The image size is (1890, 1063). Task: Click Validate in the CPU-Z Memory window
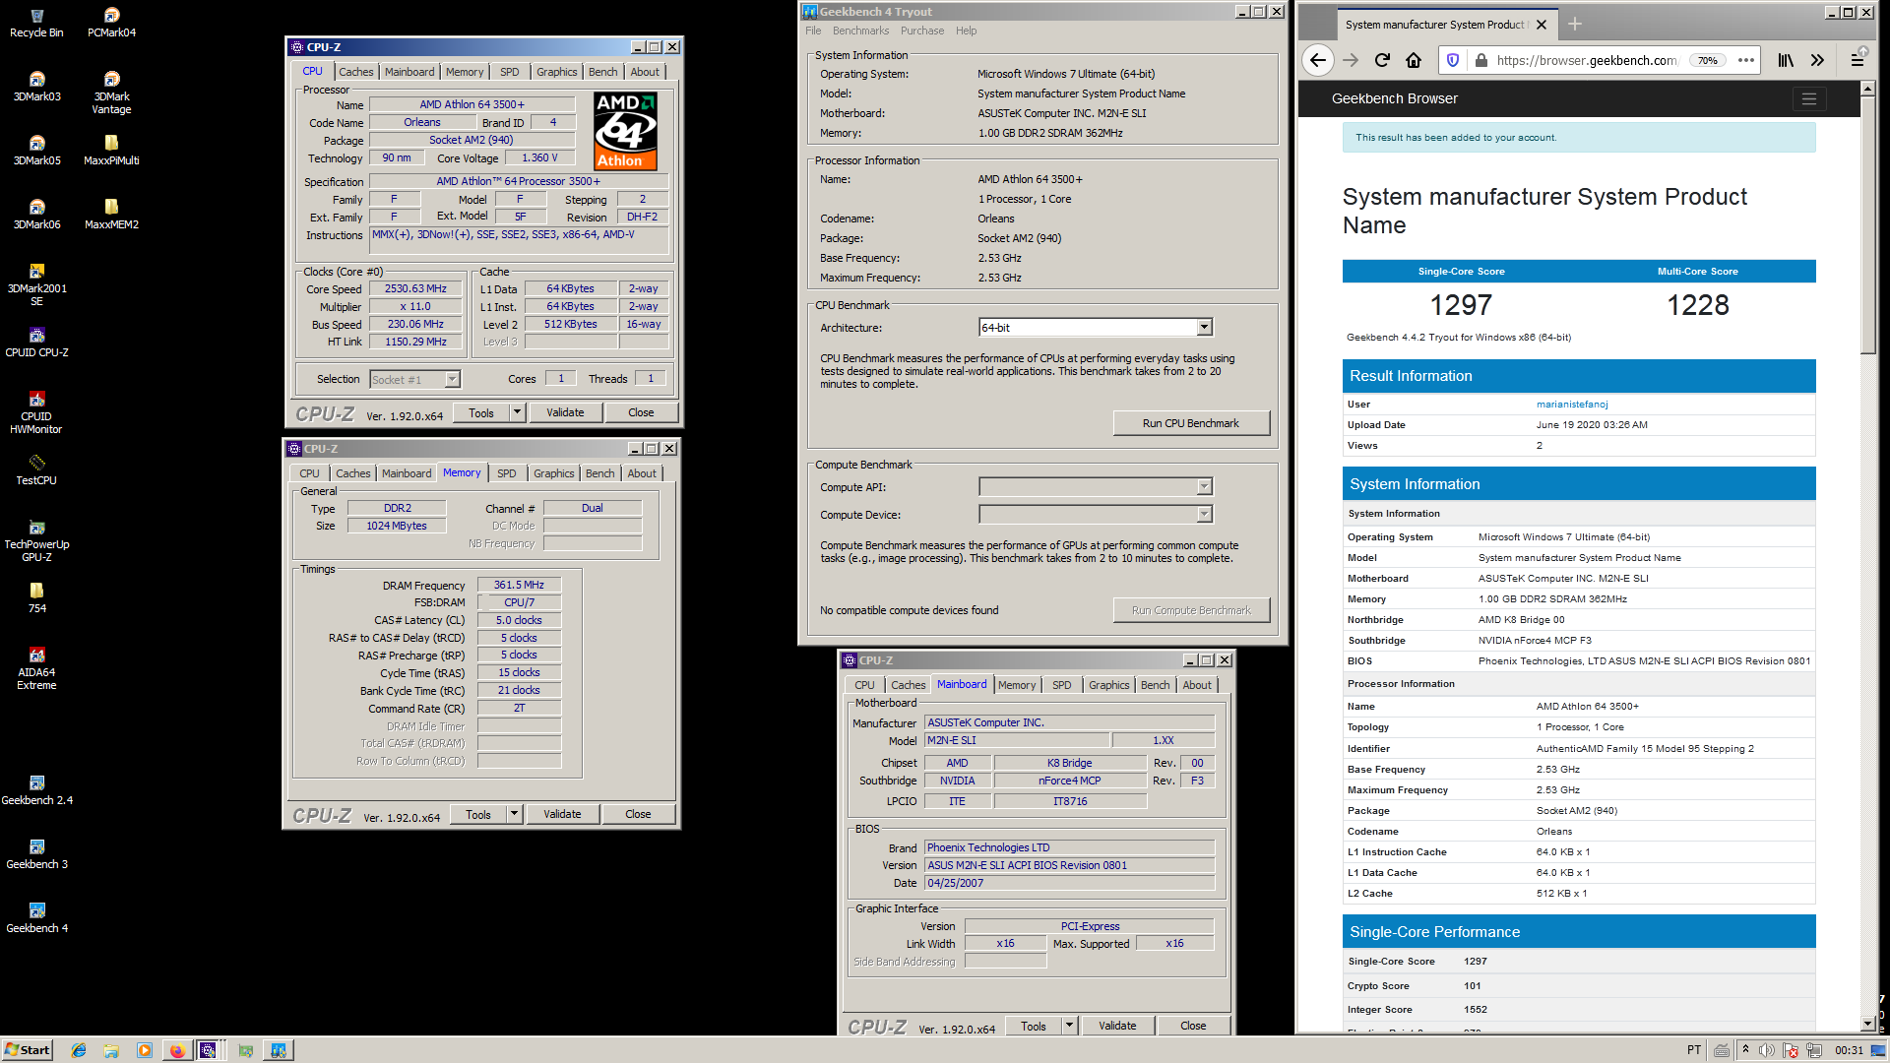pyautogui.click(x=562, y=814)
